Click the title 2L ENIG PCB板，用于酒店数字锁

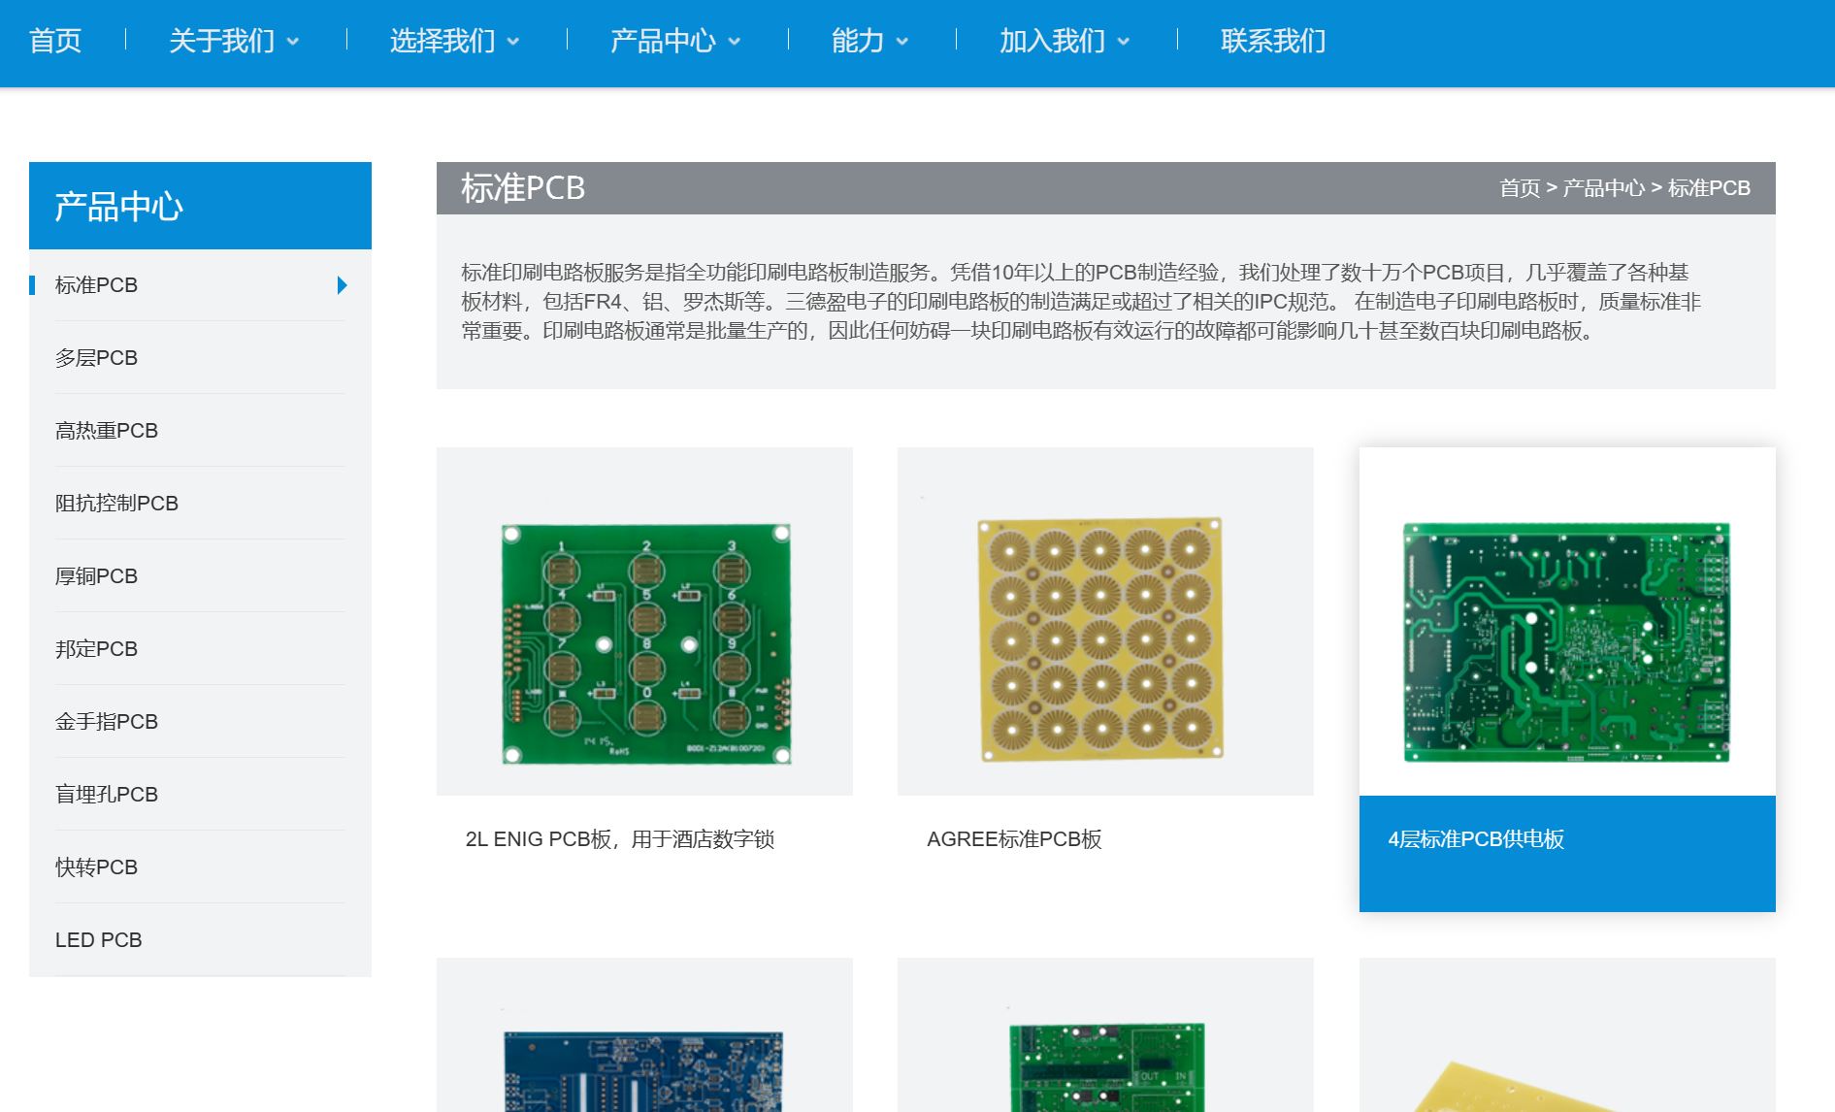coord(620,839)
